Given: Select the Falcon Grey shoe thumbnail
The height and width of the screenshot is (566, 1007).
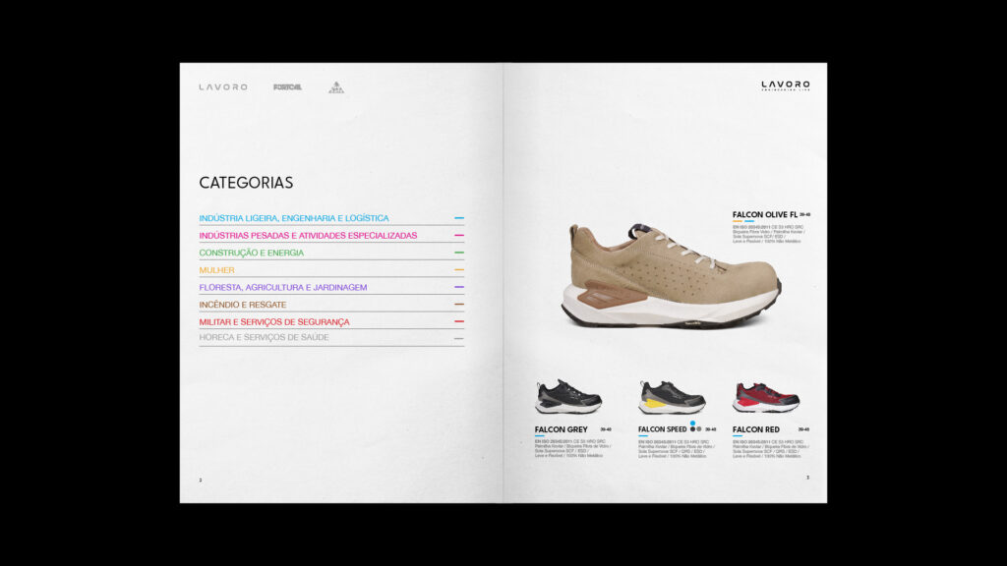Looking at the screenshot, I should click(568, 397).
